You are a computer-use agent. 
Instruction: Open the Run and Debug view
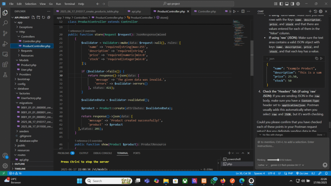point(5,44)
